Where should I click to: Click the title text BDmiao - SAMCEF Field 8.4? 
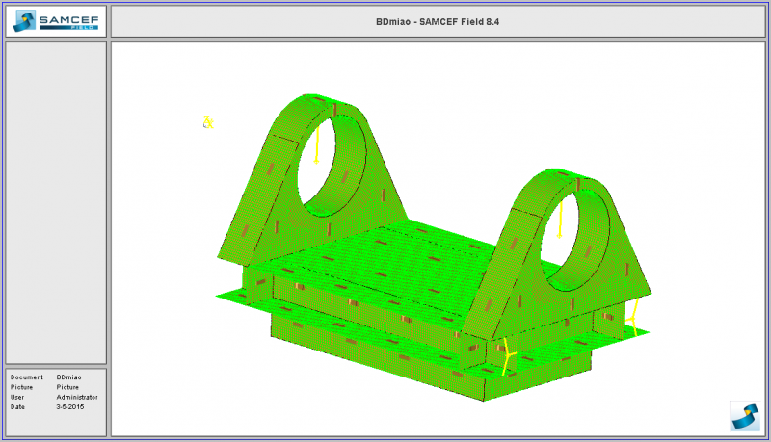[438, 21]
